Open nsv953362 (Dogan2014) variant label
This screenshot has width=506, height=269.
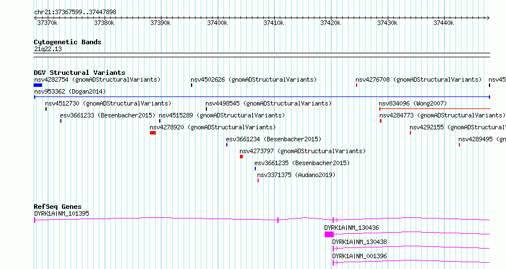[70, 91]
